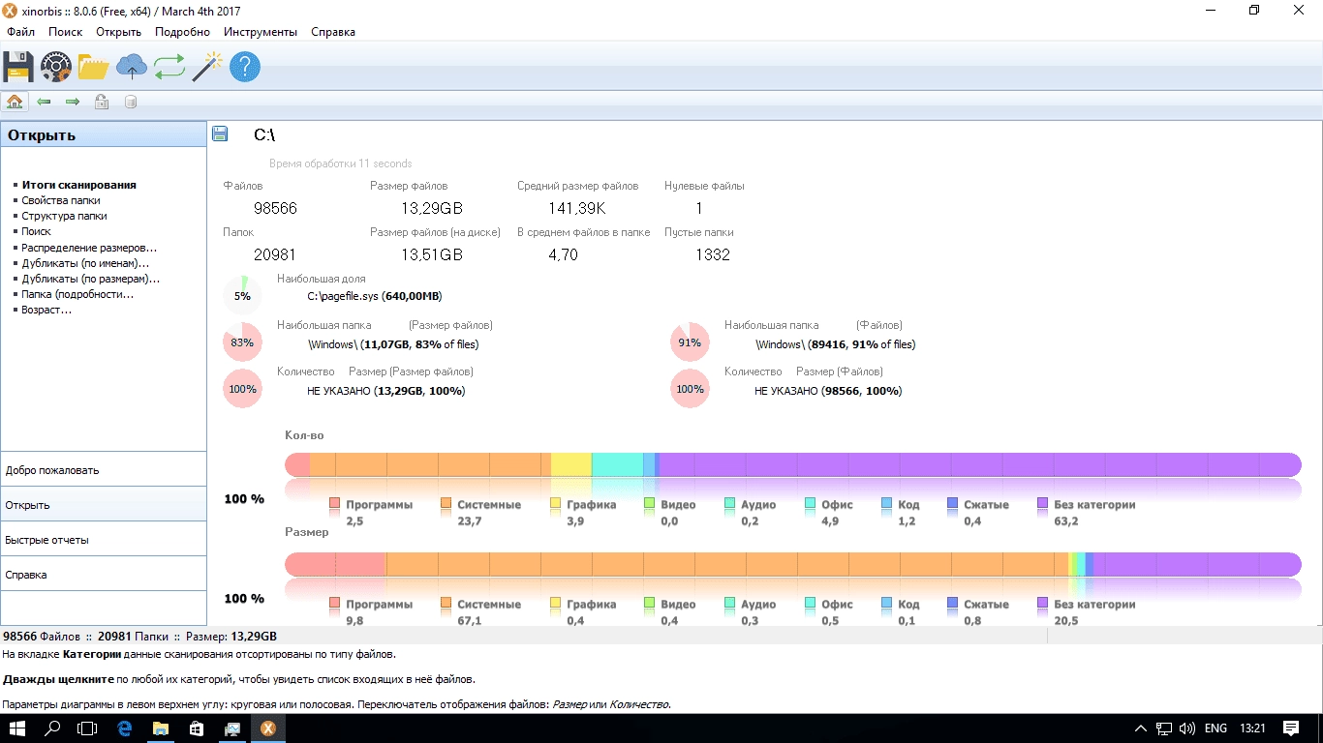Click the C:\pagefile.sys (640,00MB) entry
This screenshot has height=743, width=1323.
(375, 296)
